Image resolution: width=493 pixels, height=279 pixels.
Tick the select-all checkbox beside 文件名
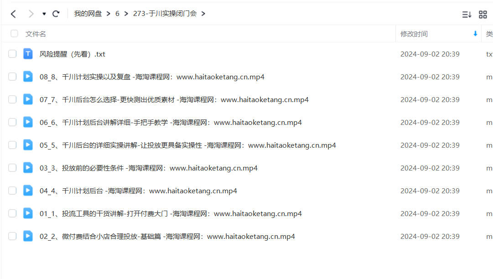coord(14,34)
